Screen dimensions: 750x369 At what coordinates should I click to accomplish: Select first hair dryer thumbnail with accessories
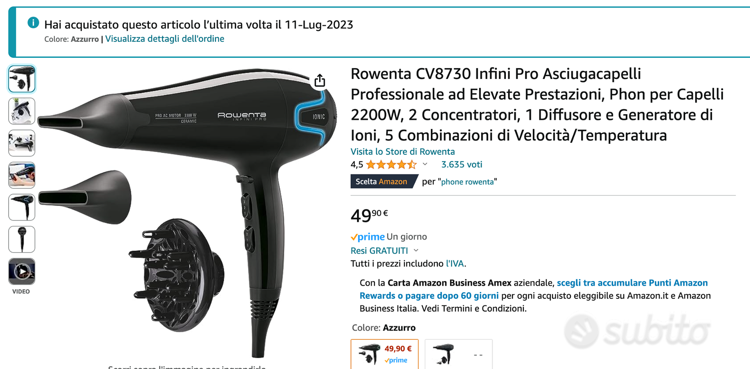22,79
